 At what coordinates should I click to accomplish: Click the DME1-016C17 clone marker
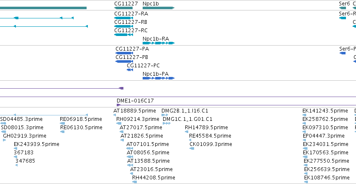coord(118,105)
